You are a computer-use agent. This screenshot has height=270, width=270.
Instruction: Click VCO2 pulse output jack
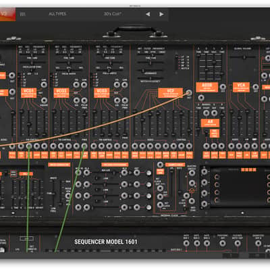84,100
